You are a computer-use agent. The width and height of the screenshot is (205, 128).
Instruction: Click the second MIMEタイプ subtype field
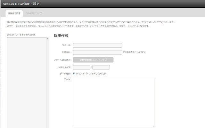(101, 68)
